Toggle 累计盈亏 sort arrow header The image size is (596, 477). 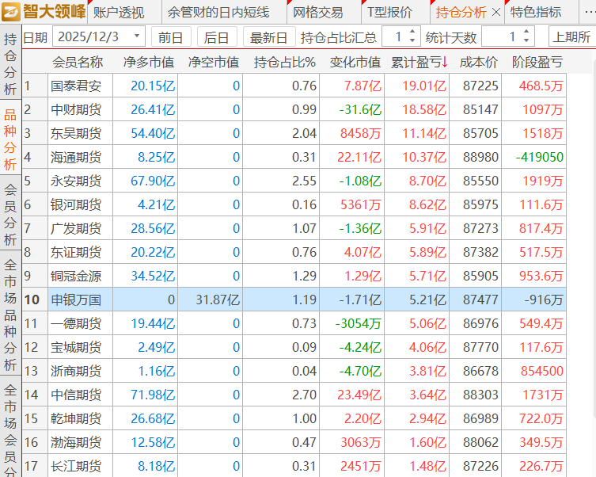tap(419, 62)
